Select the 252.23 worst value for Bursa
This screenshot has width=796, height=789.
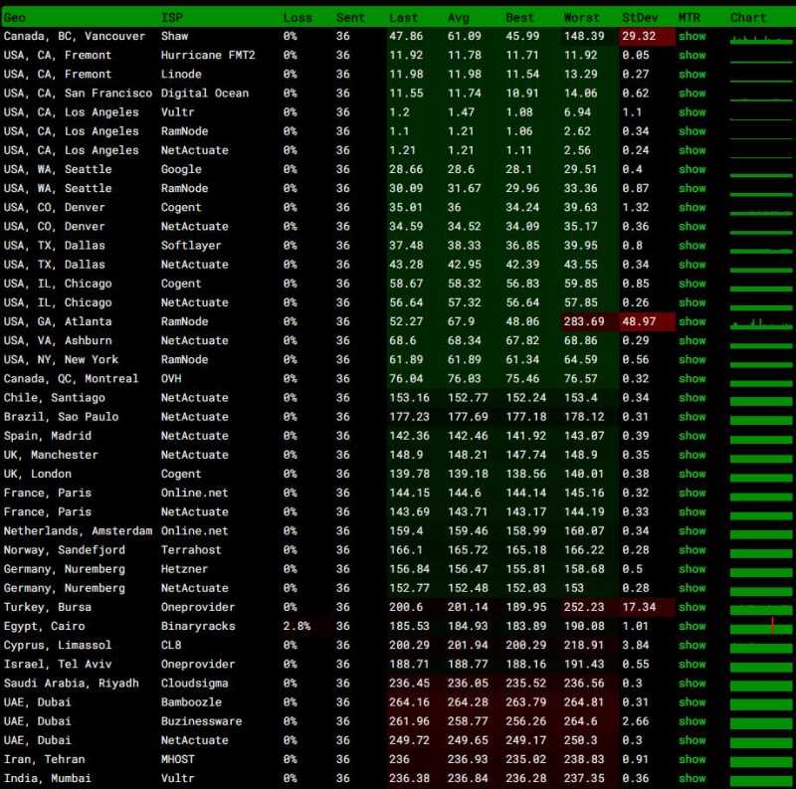[584, 607]
